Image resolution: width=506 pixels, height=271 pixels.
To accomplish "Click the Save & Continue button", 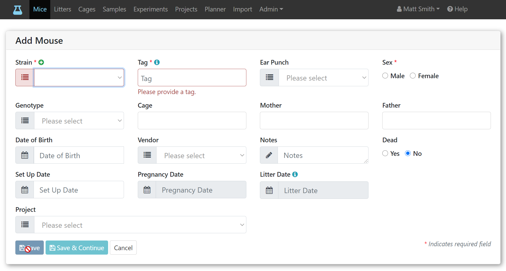I will (x=77, y=248).
